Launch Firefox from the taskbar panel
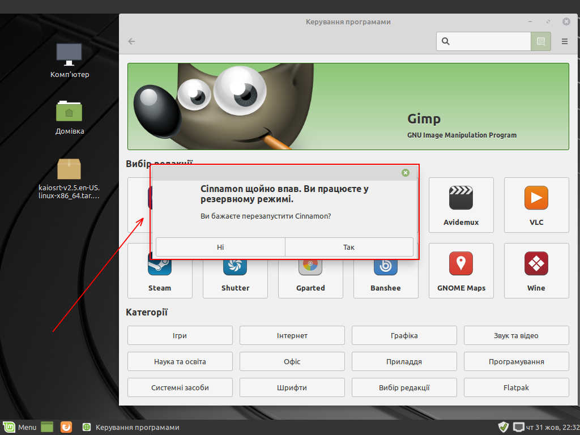 tap(66, 427)
